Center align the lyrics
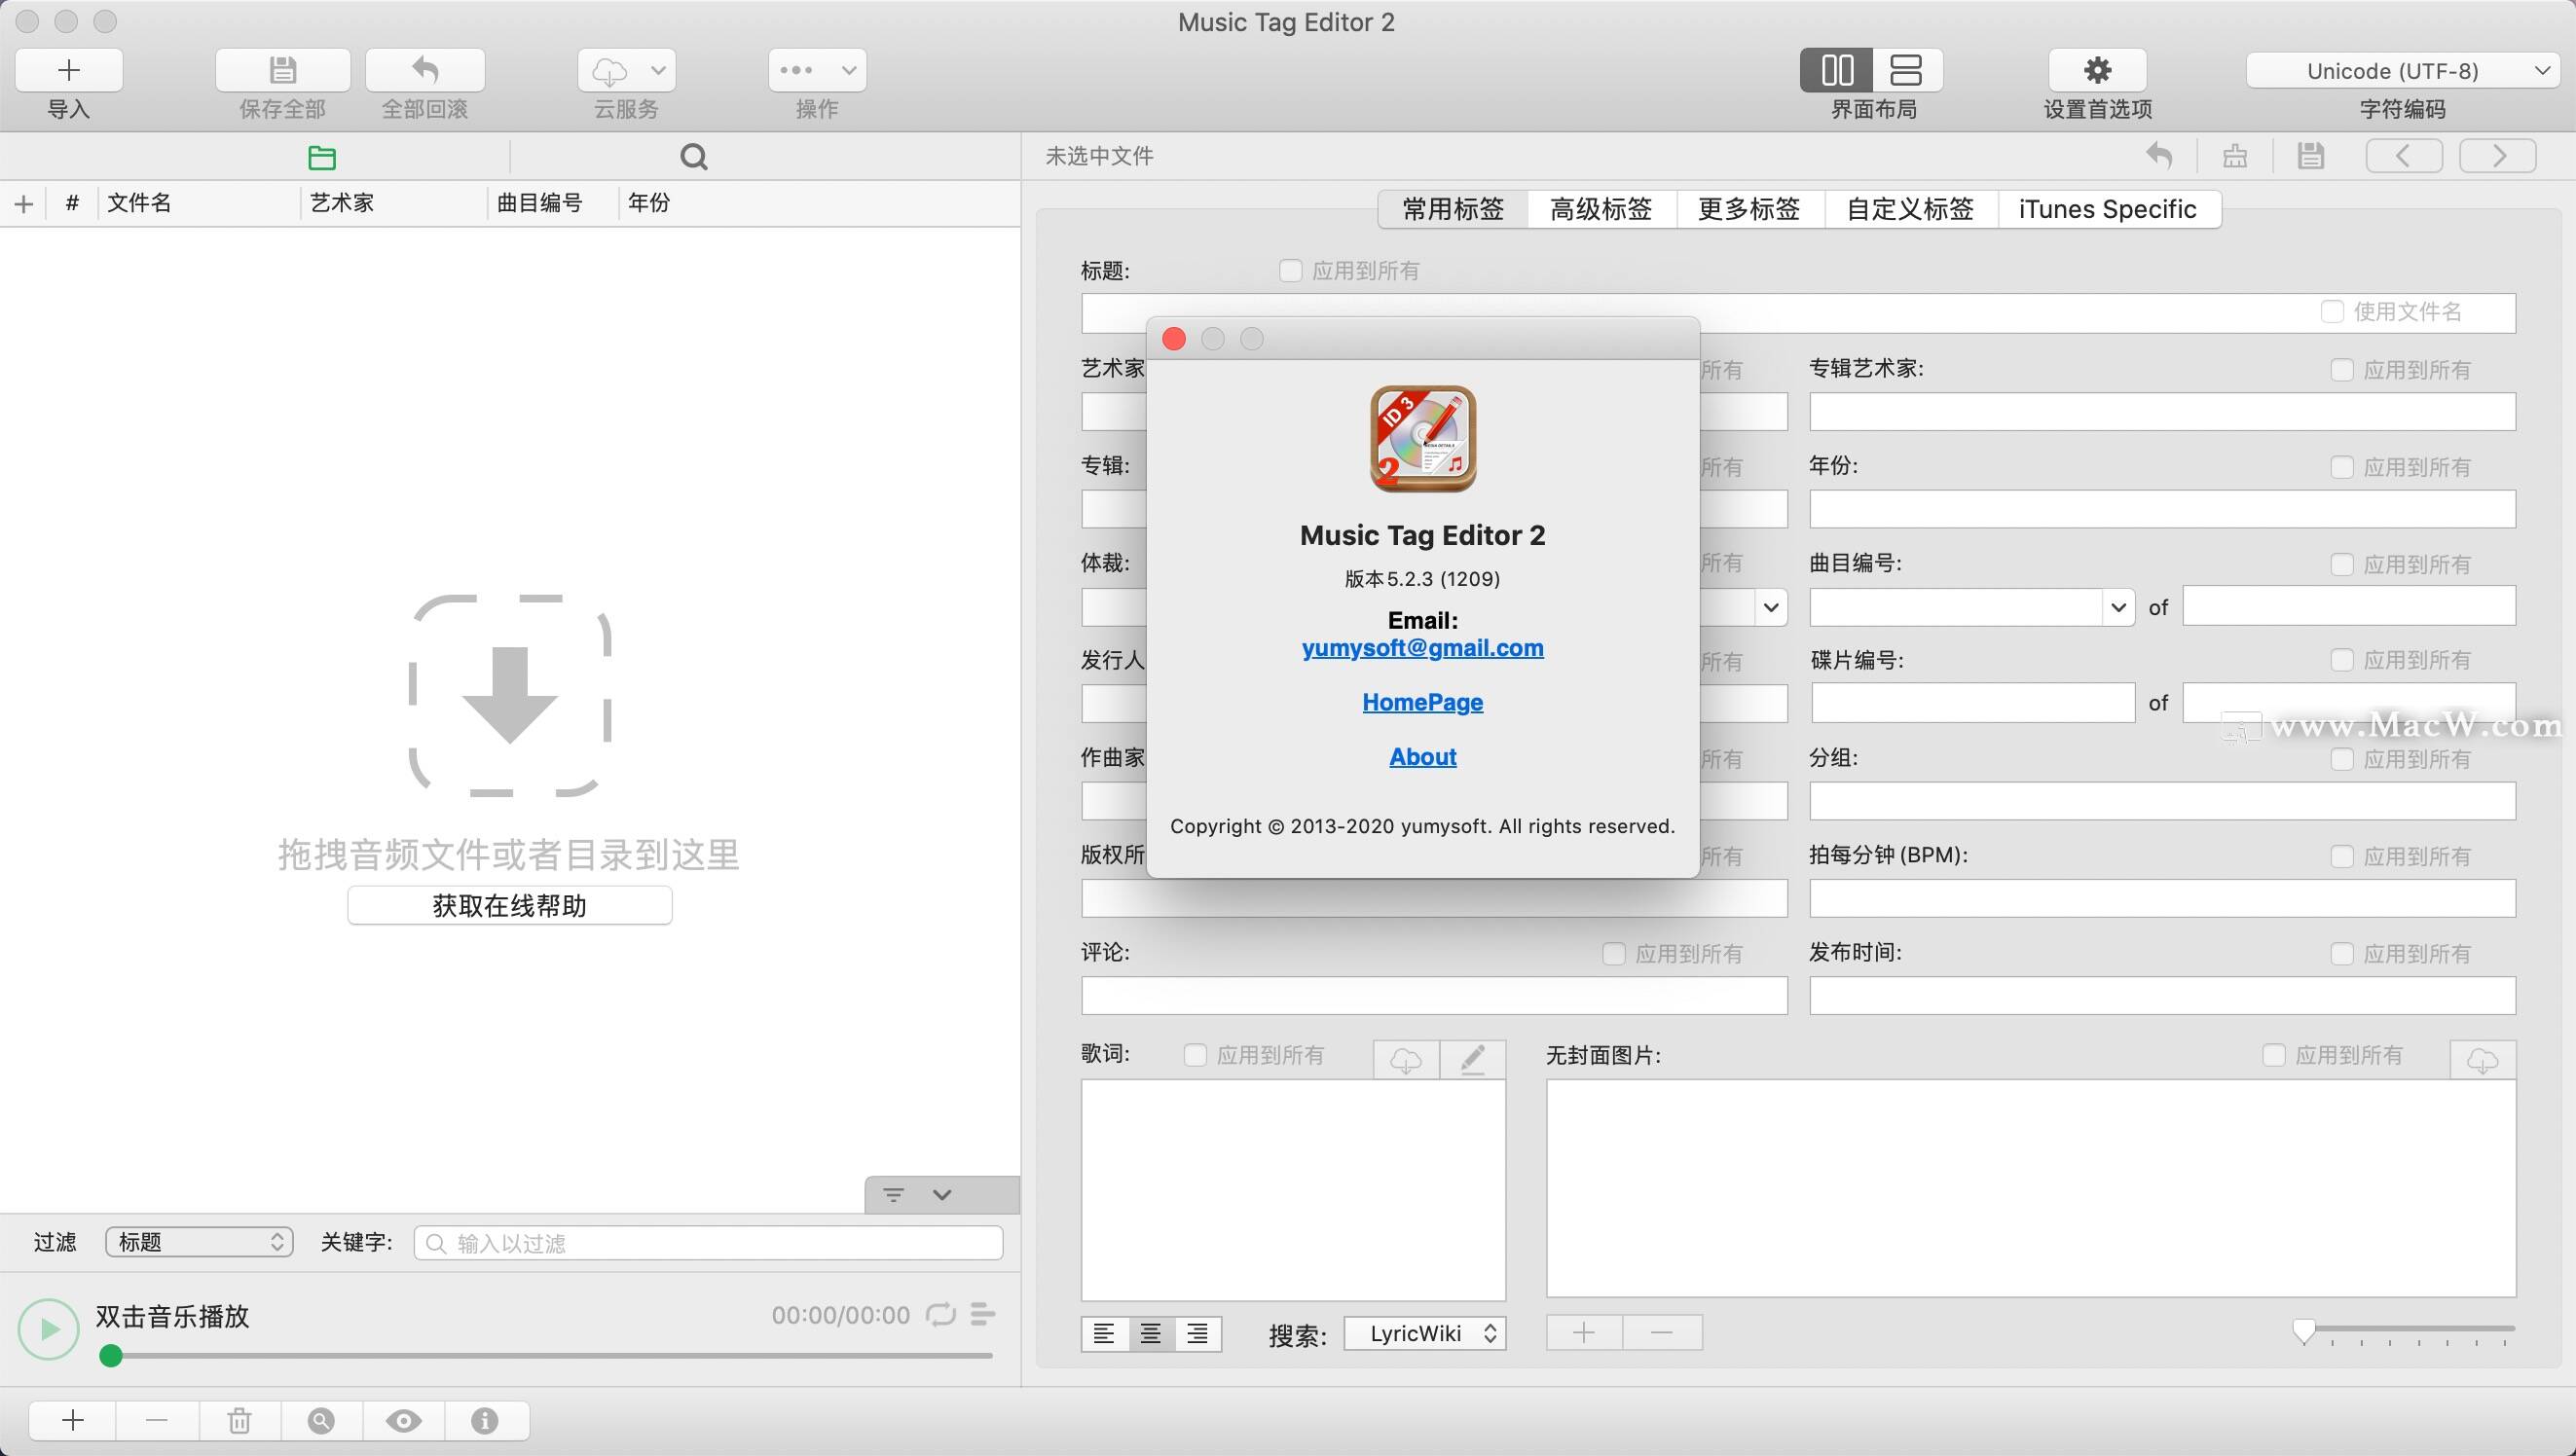 coord(1151,1334)
